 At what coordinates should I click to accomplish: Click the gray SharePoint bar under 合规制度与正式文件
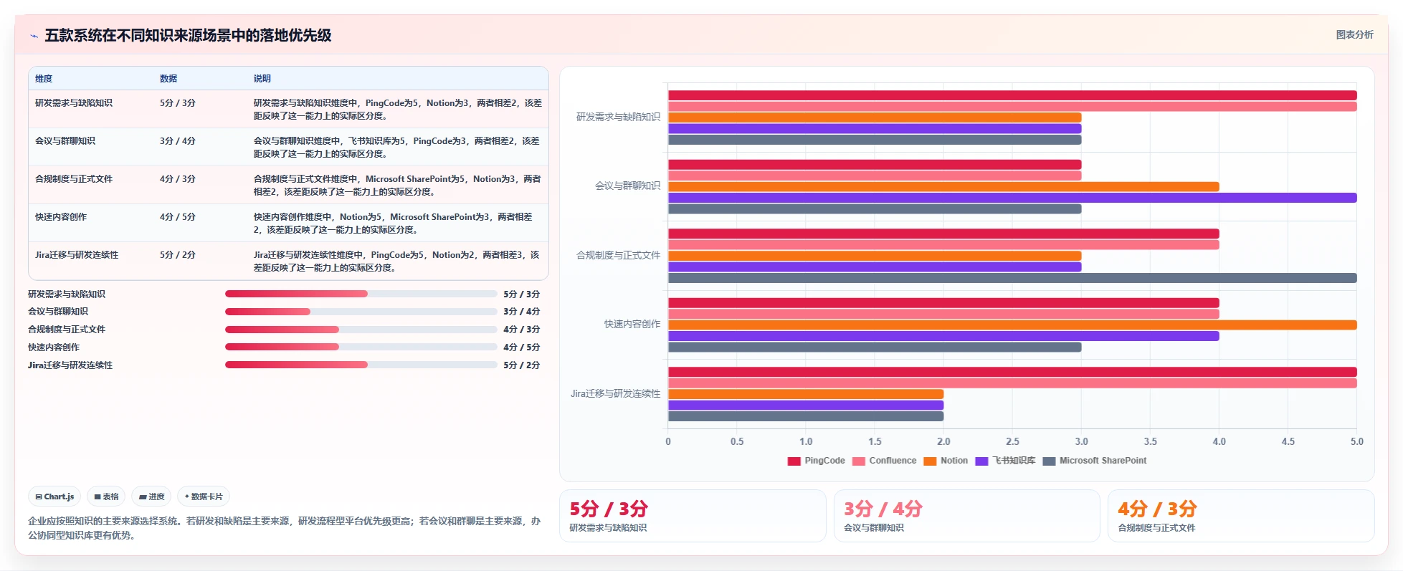(x=1012, y=278)
